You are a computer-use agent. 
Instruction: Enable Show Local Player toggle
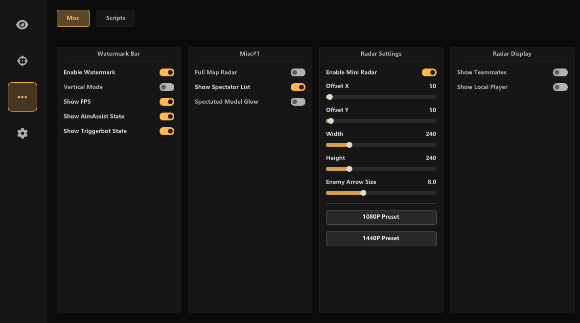(560, 87)
